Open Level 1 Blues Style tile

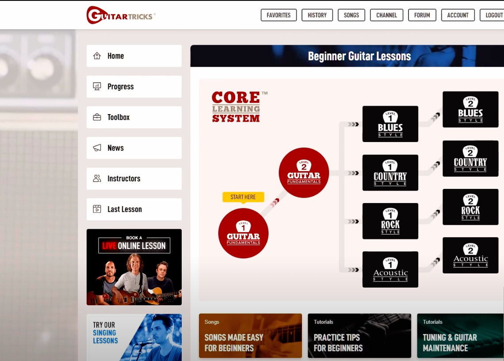(390, 124)
